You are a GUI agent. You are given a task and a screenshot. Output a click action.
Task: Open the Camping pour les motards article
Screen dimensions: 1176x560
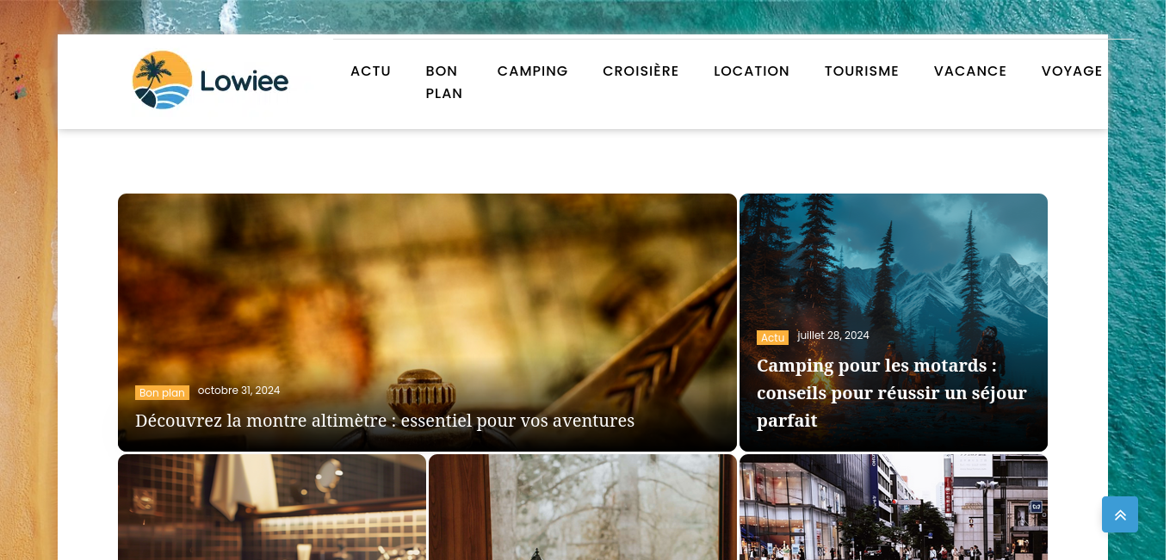[x=892, y=393]
